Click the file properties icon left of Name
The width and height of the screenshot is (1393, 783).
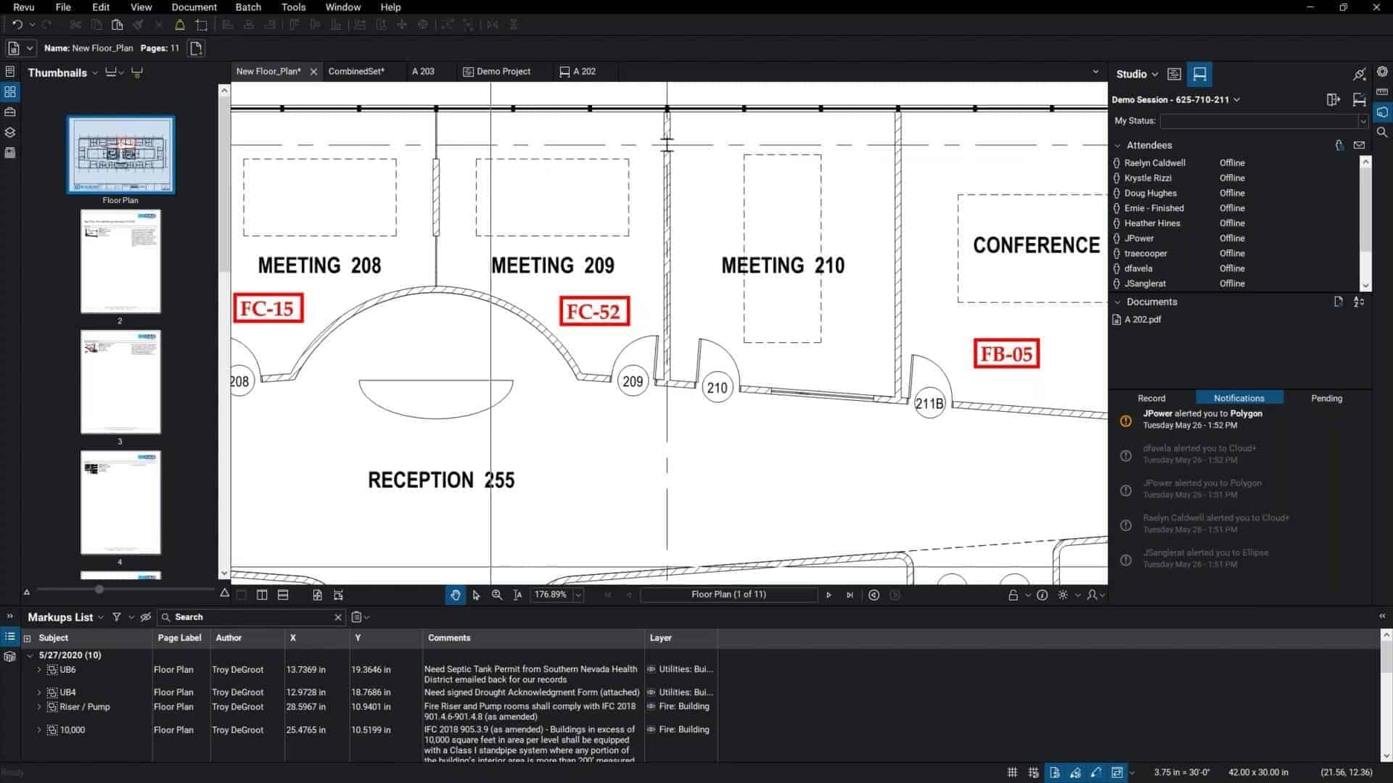coord(13,49)
